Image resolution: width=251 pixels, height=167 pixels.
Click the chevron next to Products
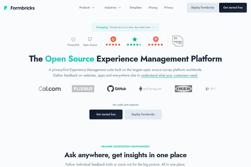click(93, 8)
